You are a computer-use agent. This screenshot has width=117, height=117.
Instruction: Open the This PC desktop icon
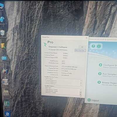[x=2, y=6]
